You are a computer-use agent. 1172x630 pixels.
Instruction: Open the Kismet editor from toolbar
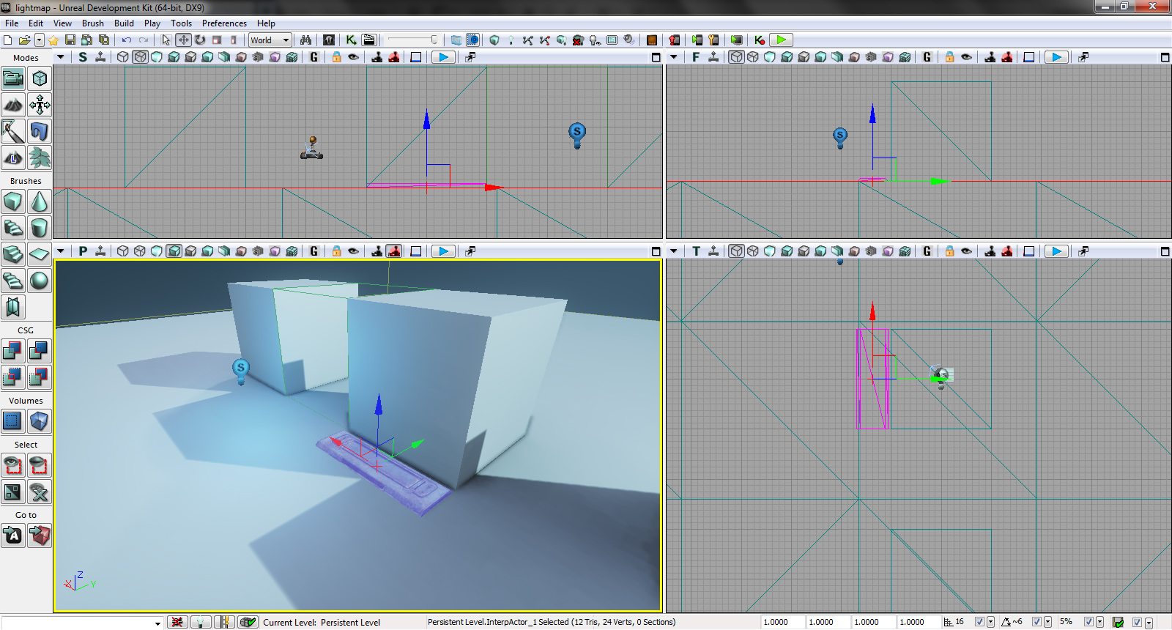click(352, 40)
